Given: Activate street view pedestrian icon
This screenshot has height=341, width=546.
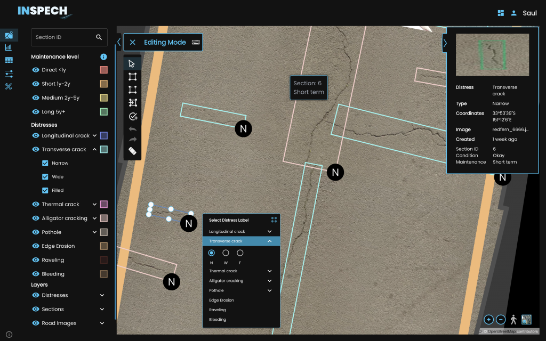Looking at the screenshot, I should point(513,320).
